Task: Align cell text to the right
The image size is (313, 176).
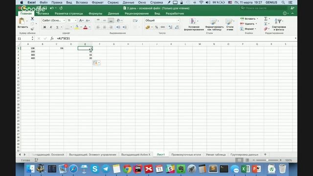Action: click(x=111, y=27)
